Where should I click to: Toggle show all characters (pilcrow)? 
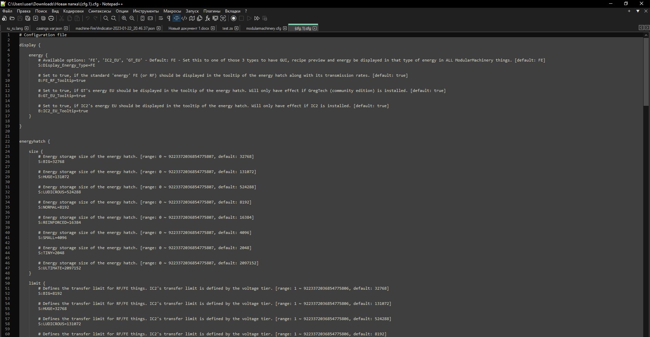click(169, 18)
